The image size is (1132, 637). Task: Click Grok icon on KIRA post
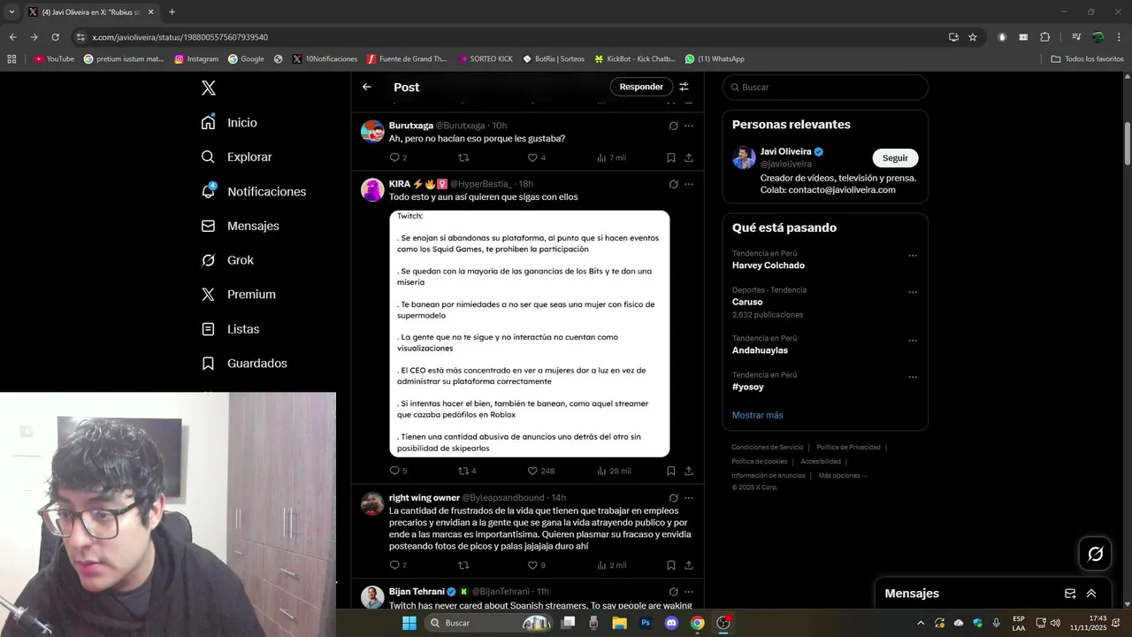tap(673, 184)
